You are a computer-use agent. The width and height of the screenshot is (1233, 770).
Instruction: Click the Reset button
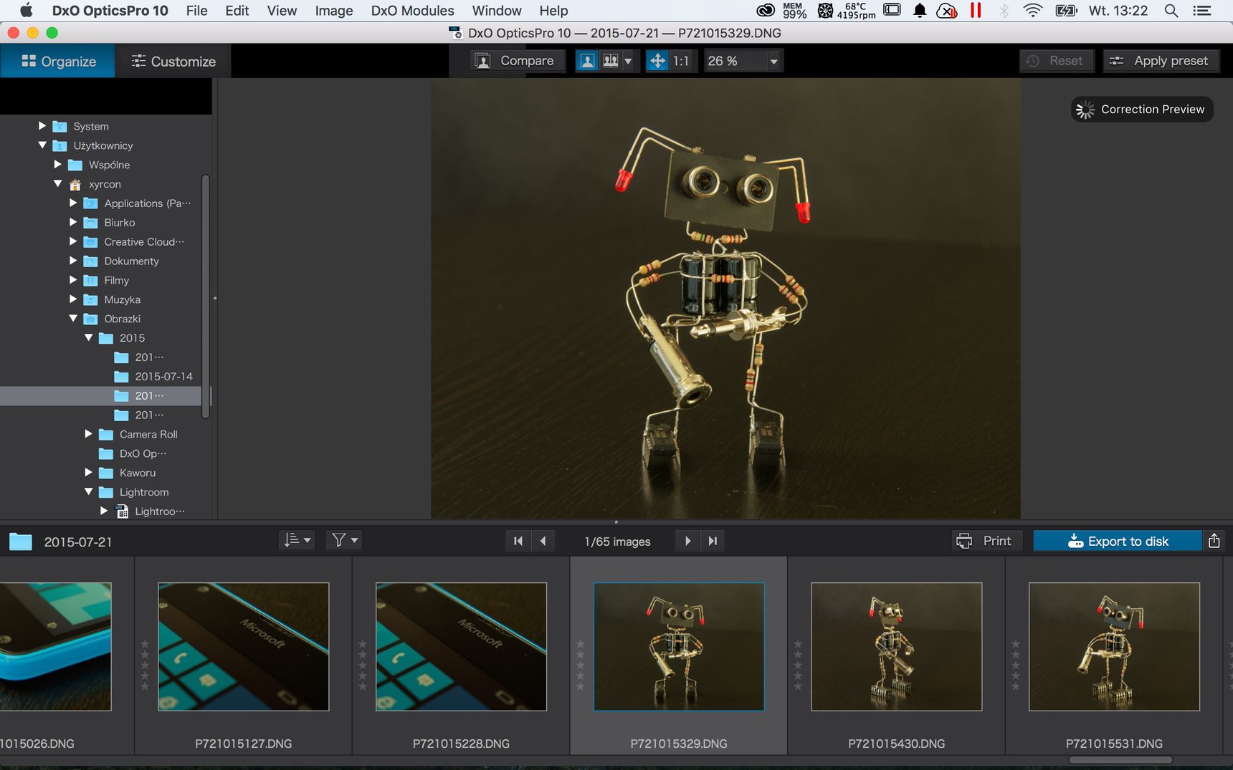point(1056,61)
